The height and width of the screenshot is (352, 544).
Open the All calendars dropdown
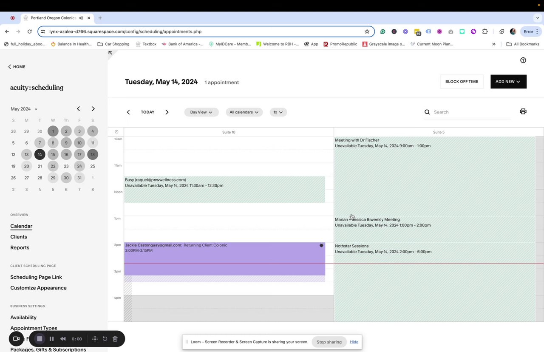coord(244,112)
